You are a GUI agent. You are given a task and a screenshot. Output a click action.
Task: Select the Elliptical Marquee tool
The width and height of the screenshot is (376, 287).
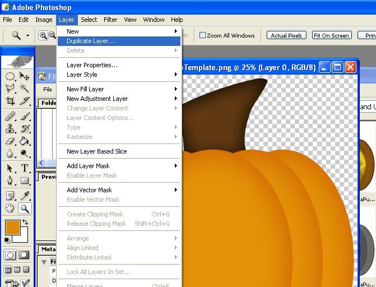click(10, 76)
